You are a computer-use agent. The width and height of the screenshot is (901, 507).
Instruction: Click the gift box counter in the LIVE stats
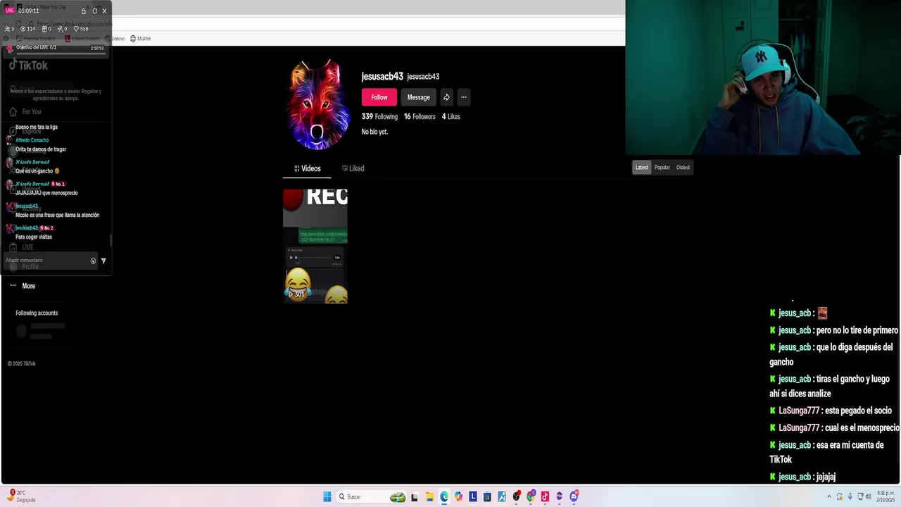[x=46, y=29]
